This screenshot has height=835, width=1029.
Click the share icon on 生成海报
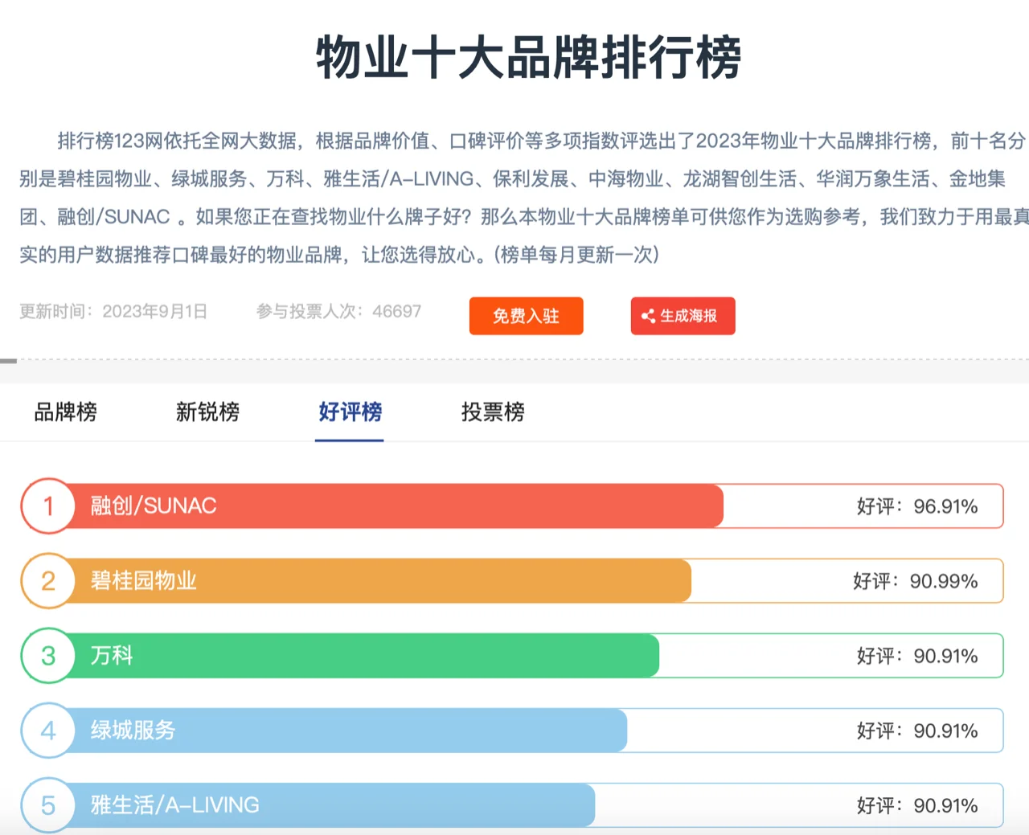tap(648, 316)
